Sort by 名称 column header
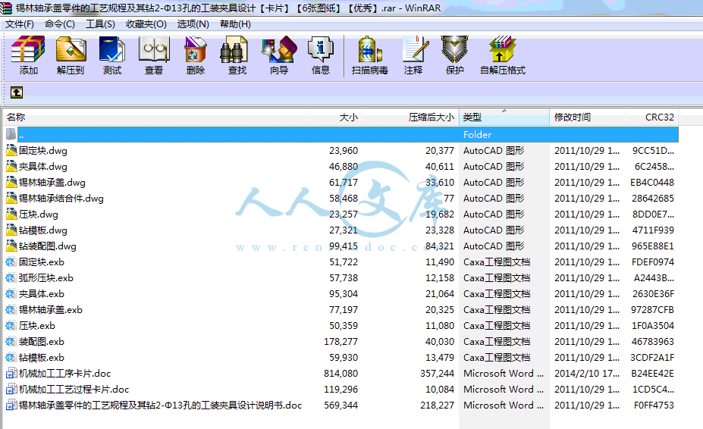The image size is (703, 429). [x=156, y=117]
